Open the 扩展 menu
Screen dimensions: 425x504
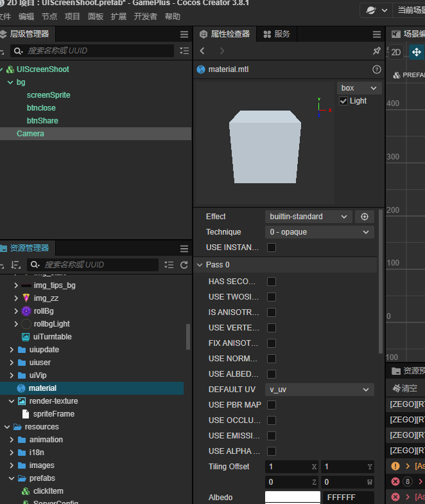(118, 17)
